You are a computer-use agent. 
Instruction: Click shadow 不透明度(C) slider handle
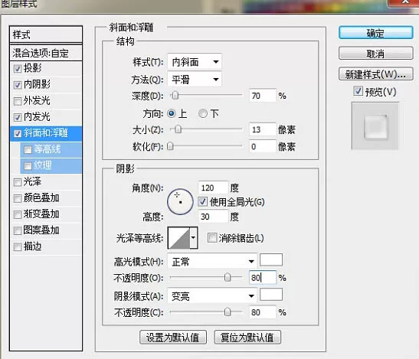tap(228, 312)
